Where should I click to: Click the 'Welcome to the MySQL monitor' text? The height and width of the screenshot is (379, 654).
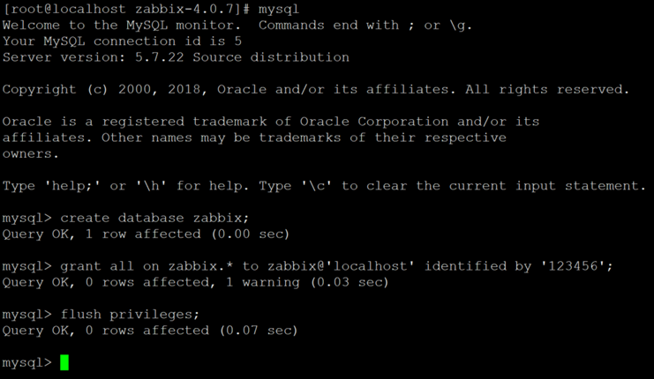[122, 25]
